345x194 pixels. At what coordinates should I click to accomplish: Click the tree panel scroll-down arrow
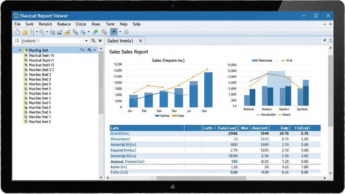101,177
